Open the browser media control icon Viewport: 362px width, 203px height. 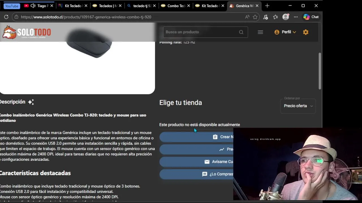tap(265, 17)
